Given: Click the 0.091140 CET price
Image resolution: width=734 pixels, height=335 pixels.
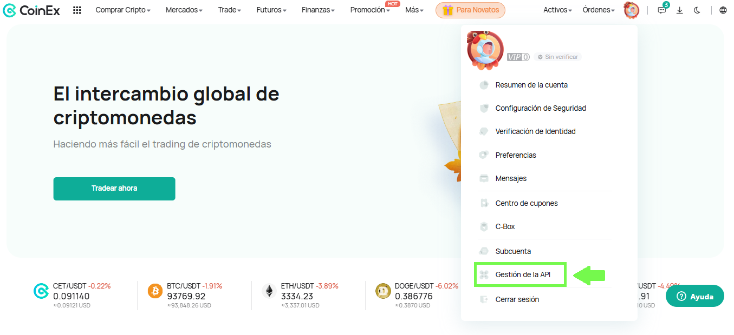Looking at the screenshot, I should (72, 296).
